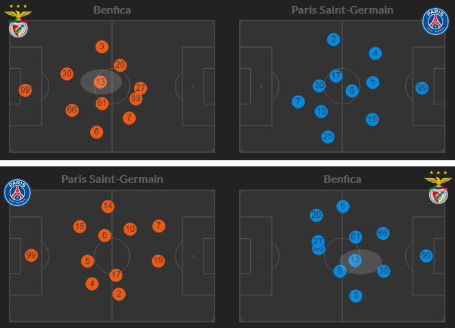Screen dimensions: 455x328
Task: Click the PSG crest in the top-right panel
Action: (x=435, y=22)
